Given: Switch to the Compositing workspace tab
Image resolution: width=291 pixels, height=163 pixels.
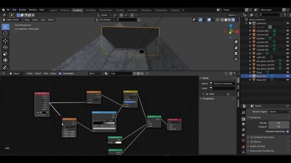Looking at the screenshot, I should pos(161,10).
